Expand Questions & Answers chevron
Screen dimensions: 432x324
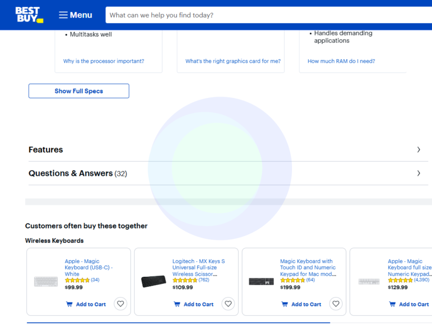coord(418,173)
